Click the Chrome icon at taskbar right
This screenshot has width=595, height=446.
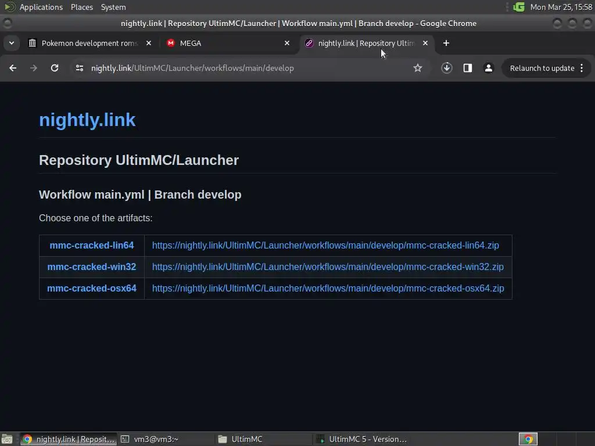pos(528,439)
